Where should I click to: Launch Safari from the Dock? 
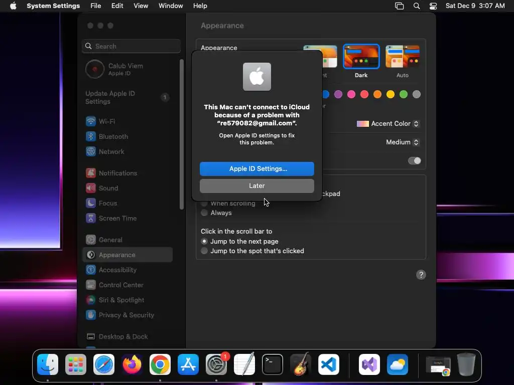click(104, 364)
